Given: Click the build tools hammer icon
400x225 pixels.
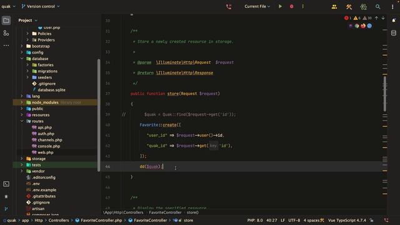Looking at the screenshot, I should tap(349, 7).
